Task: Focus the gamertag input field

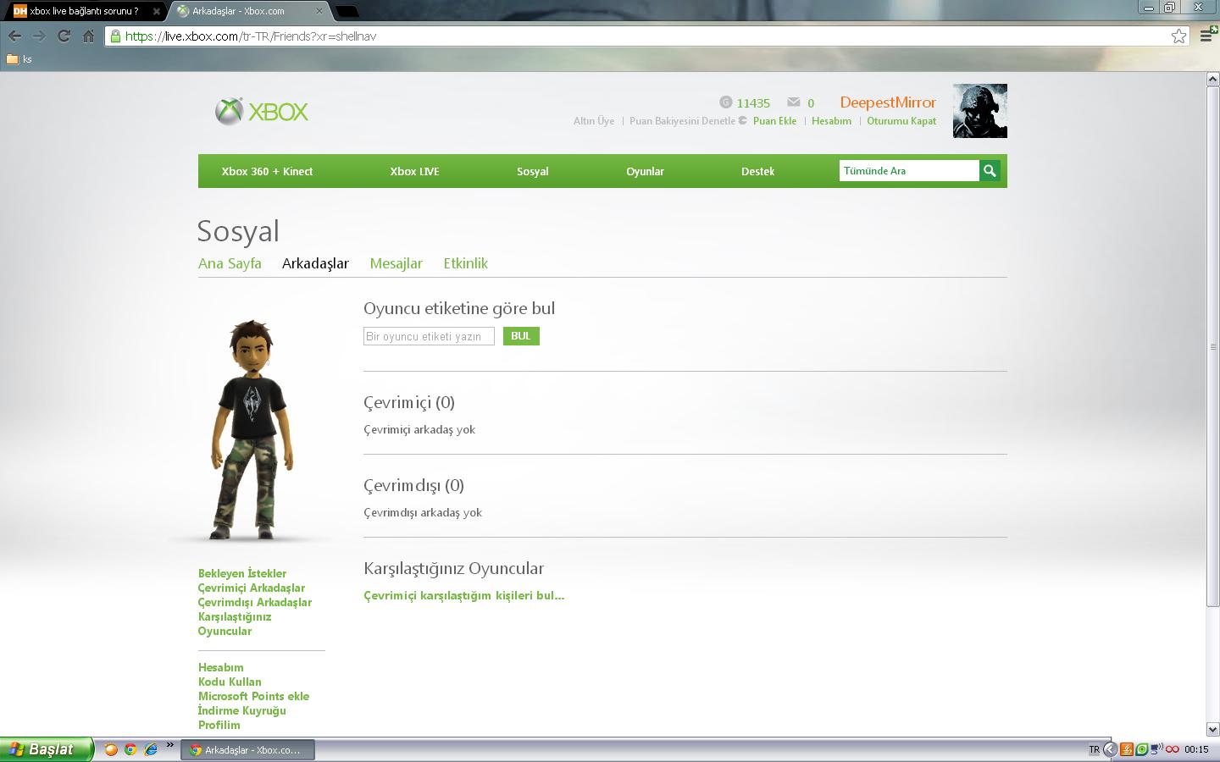Action: (x=429, y=336)
